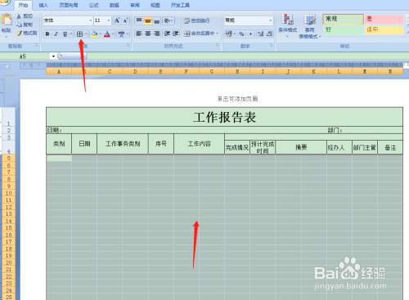409x300 pixels.
Task: Open the clipboard group dialog launcher
Action: pyautogui.click(x=37, y=46)
